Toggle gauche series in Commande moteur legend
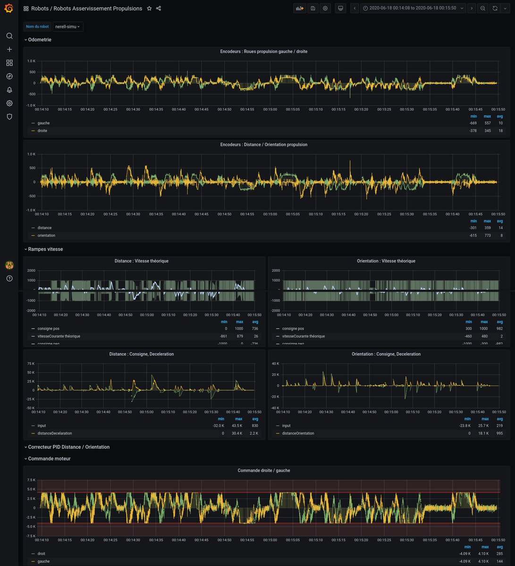515x566 pixels. click(43, 561)
